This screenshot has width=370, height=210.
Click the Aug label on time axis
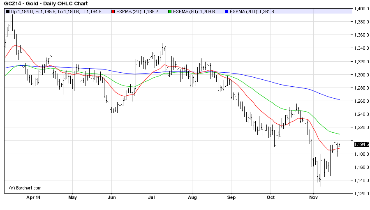pyautogui.click(x=192, y=198)
